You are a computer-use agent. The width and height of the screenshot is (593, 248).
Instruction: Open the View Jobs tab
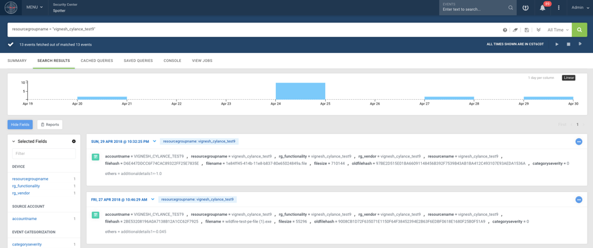point(202,61)
